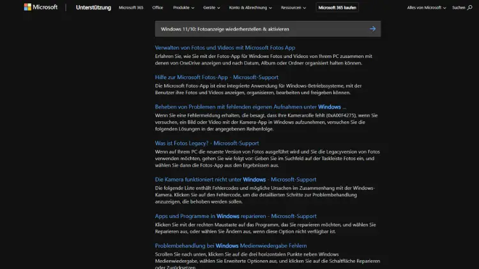Click text starting 'Wenn Sie eine Fehlermeldung erhalten'
Viewport: 479px width, 269px height.
(266, 122)
